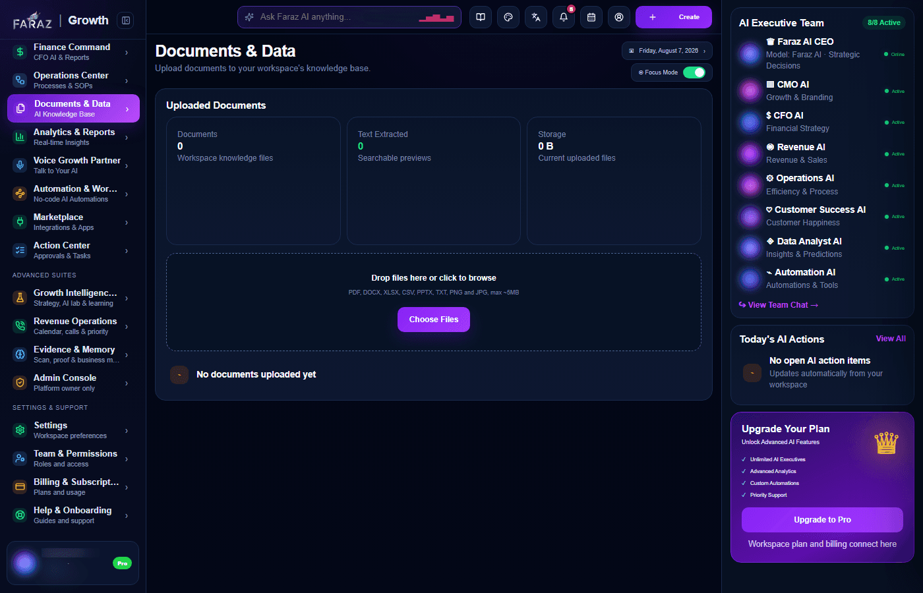Expand Analytics & Reports chevron
The image size is (923, 593).
127,137
